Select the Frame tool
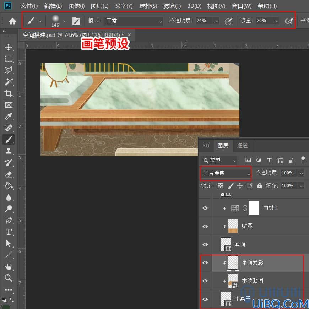 [9, 105]
